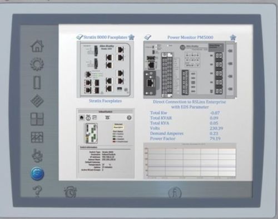Viewport: 278px width, 219px height.
Task: Favorite Stratix 8000 Faceplates with the star
Action: (131, 37)
